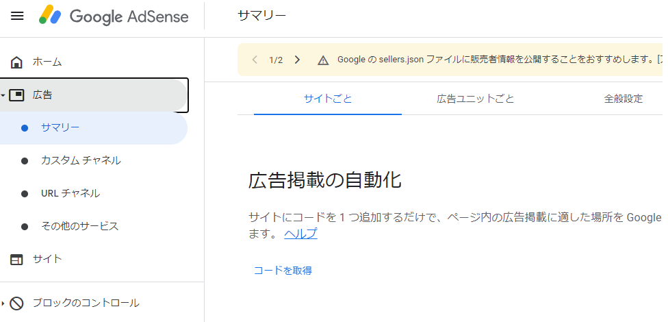Screen dimensions: 668x322
Task: Collapse the 広告 section arrow
Action: point(3,95)
